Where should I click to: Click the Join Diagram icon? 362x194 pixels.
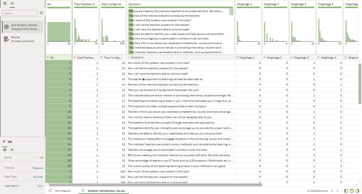tap(50, 191)
